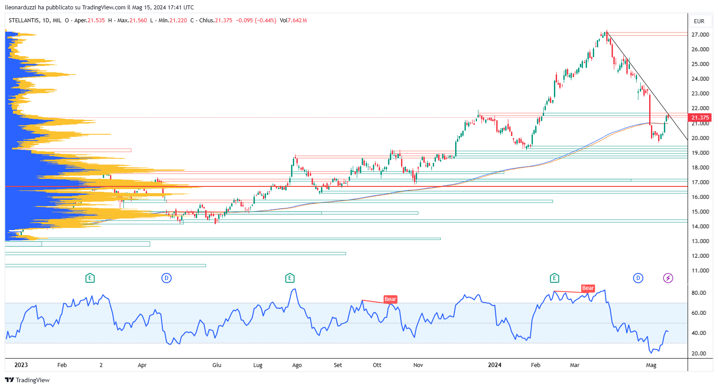Image resolution: width=718 pixels, height=388 pixels.
Task: Click the Mag label on time axis
Action: pyautogui.click(x=651, y=365)
